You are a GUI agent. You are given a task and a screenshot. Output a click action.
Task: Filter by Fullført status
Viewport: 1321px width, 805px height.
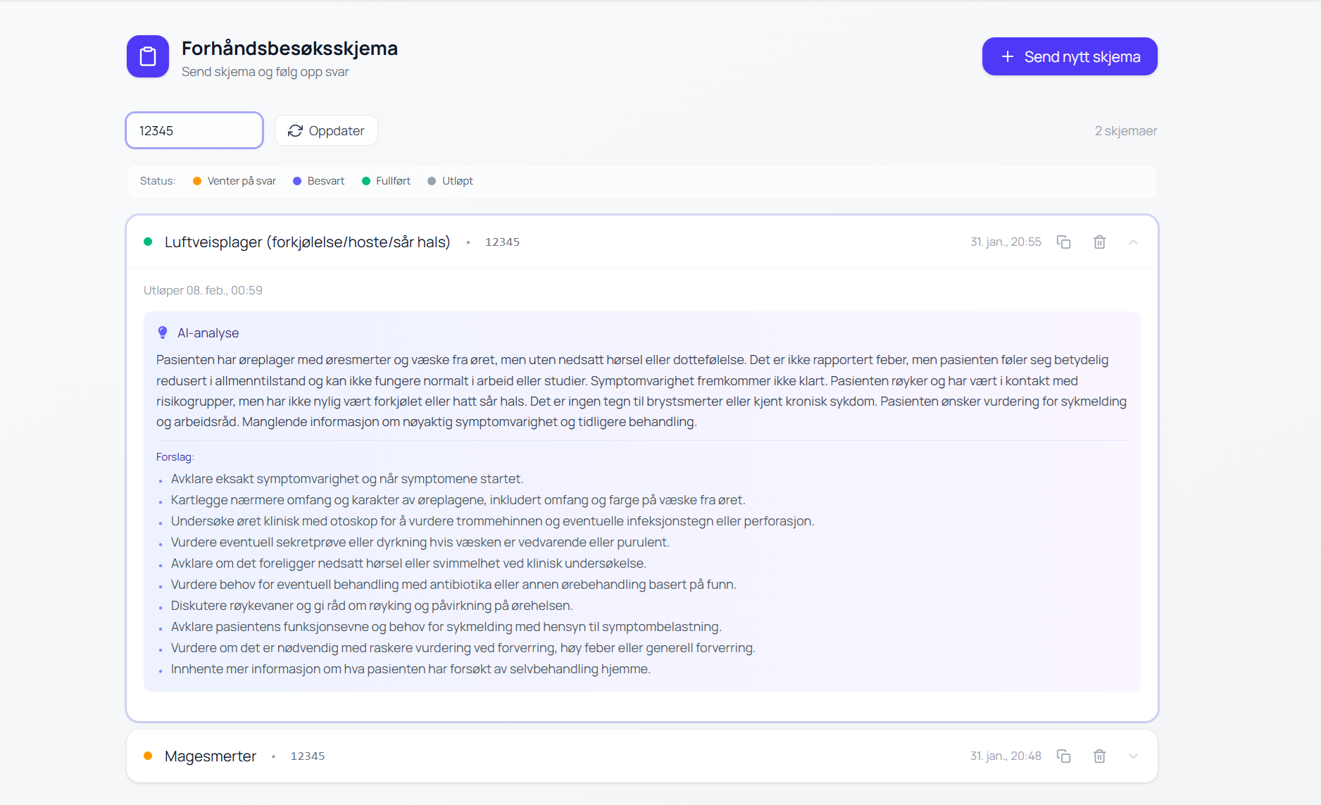coord(386,181)
